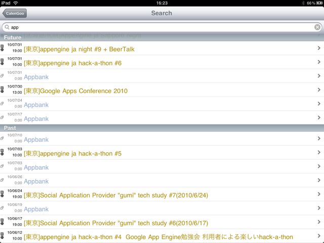Open gumi tech study #7 event
The height and width of the screenshot is (243, 324).
pyautogui.click(x=162, y=194)
